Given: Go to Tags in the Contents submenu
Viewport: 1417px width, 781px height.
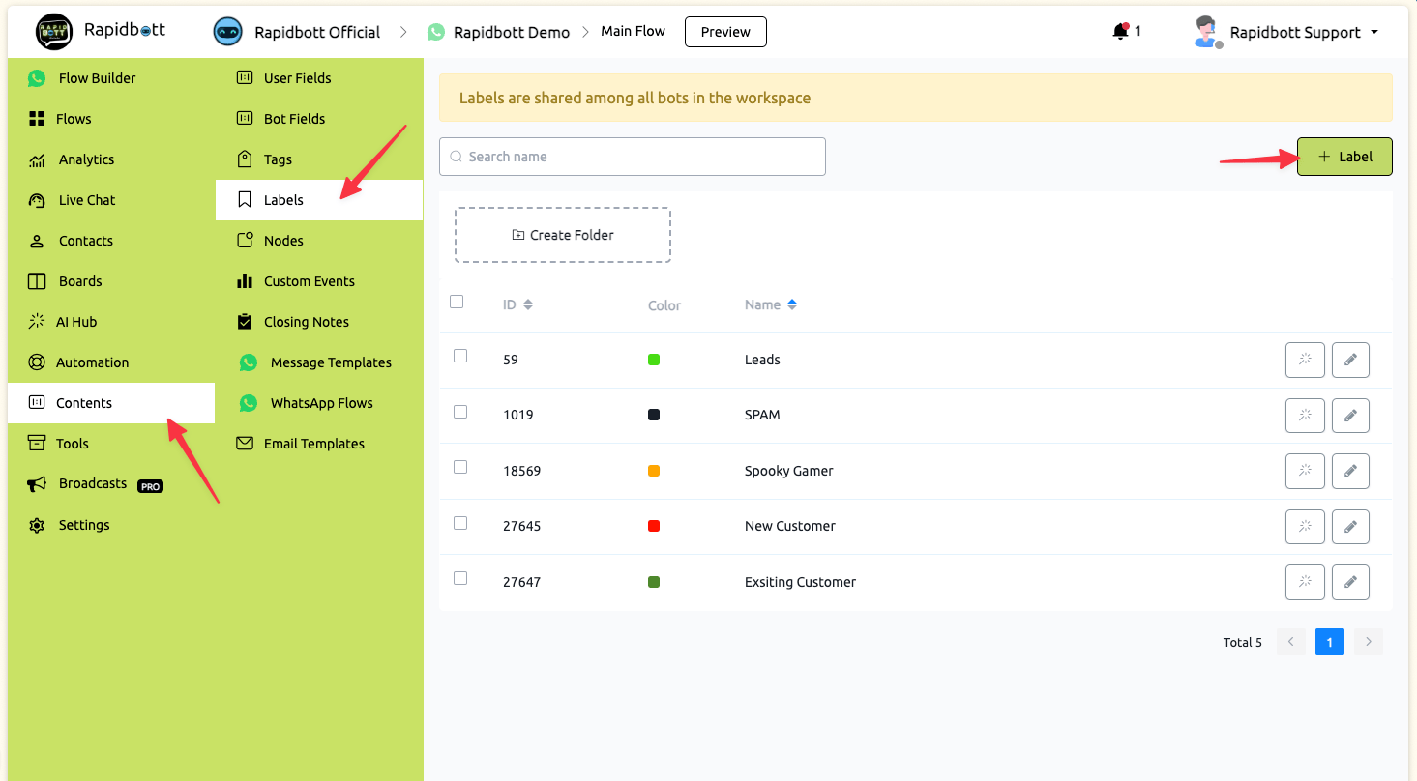Looking at the screenshot, I should click(x=278, y=159).
